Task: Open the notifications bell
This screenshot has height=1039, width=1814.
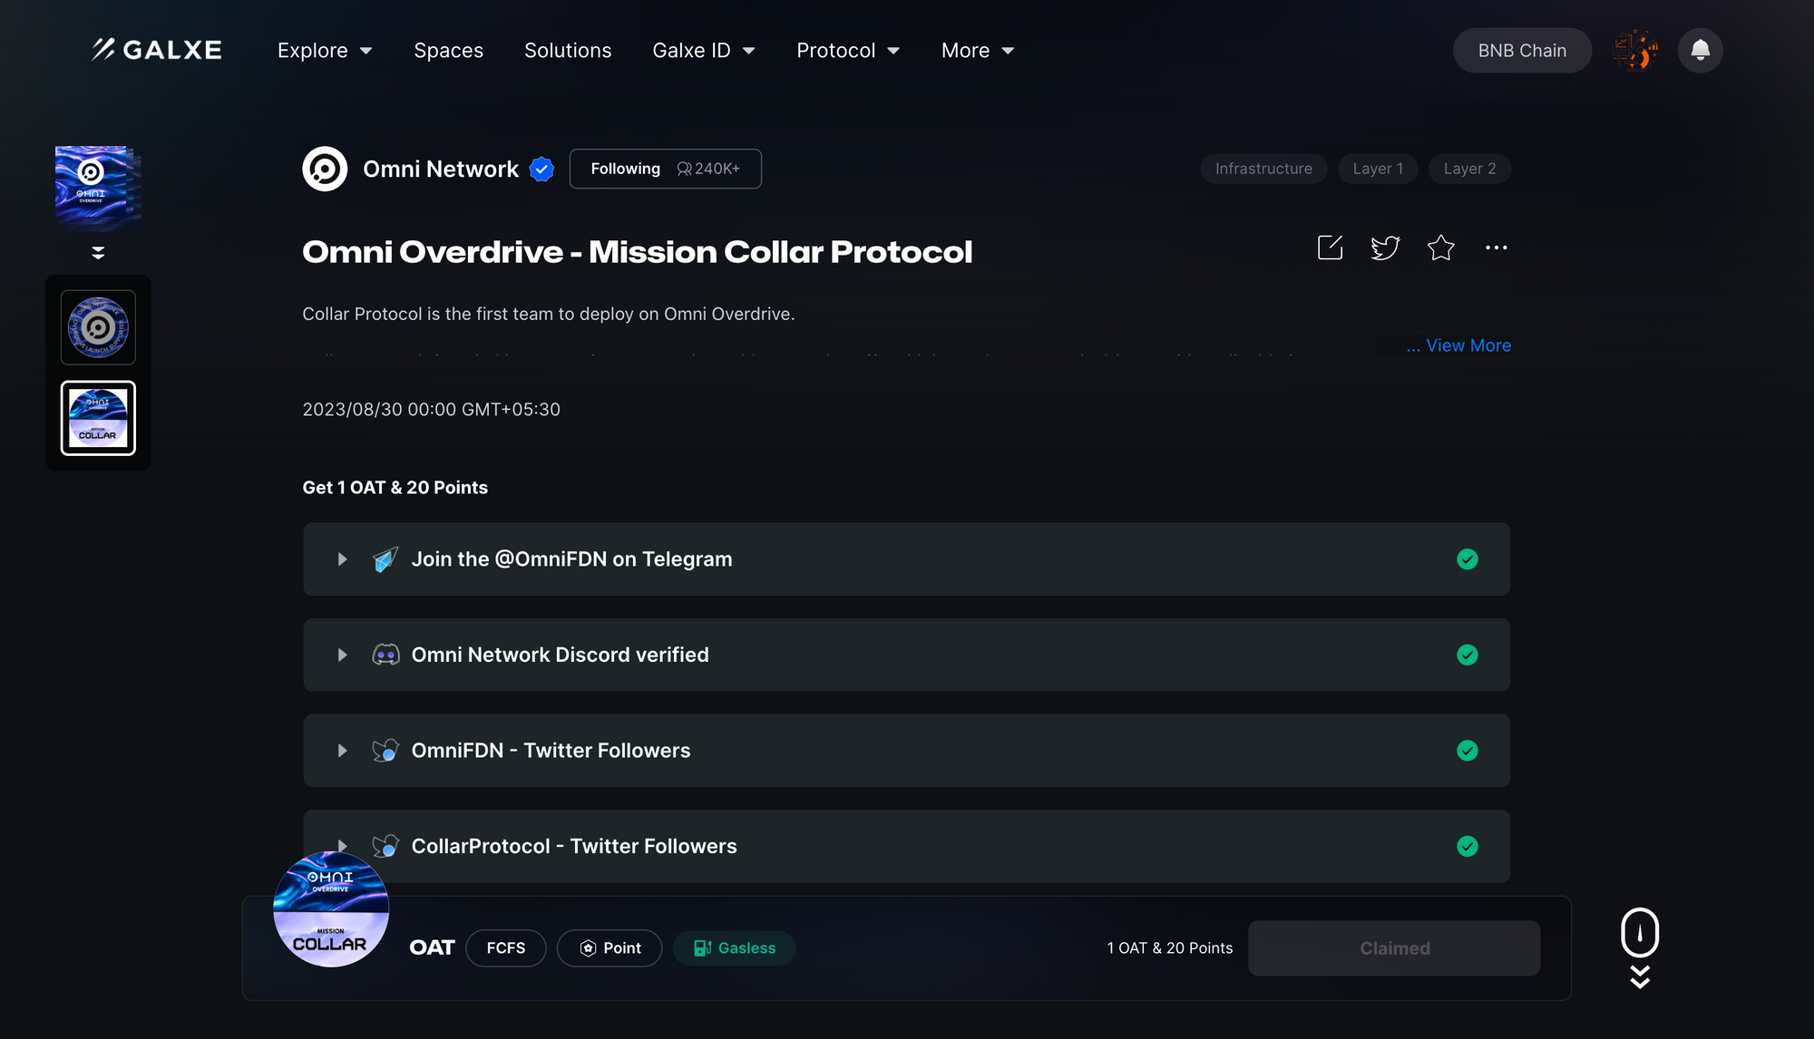Action: (x=1701, y=50)
